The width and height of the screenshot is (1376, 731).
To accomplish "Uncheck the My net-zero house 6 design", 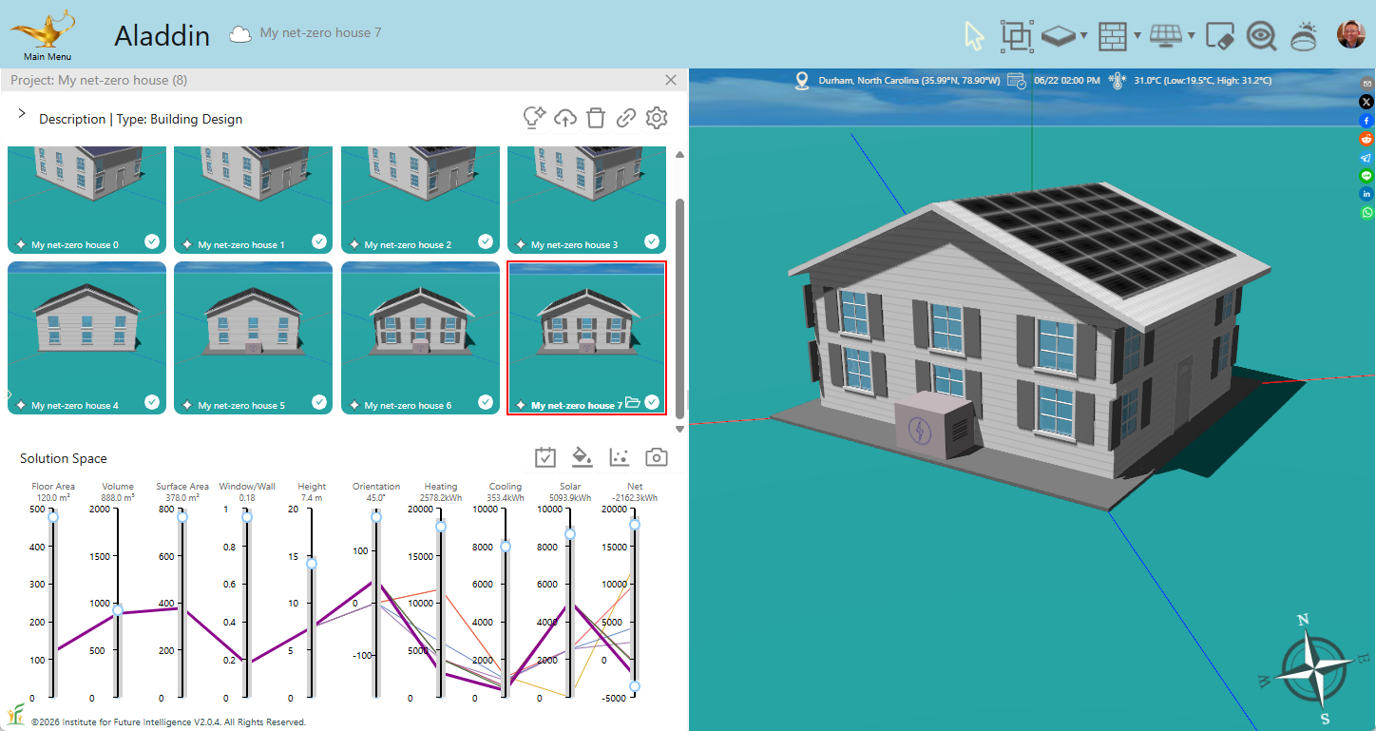I will tap(486, 402).
